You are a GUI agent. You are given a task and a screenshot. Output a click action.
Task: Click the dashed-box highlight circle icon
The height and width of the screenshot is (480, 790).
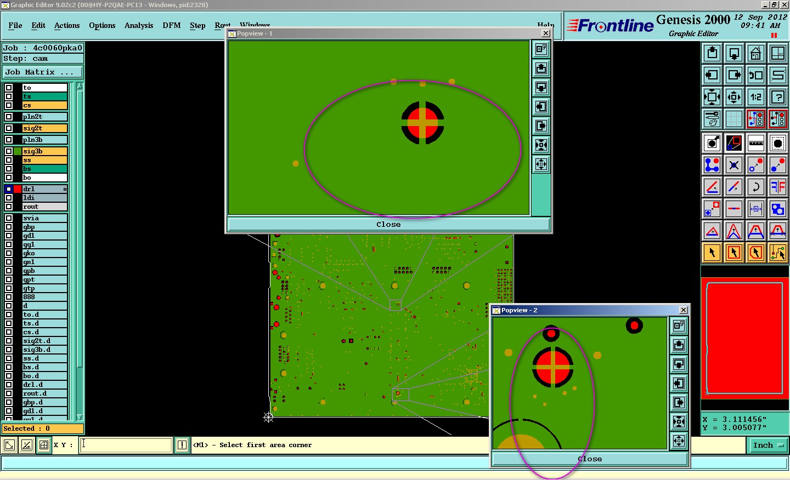click(x=778, y=143)
